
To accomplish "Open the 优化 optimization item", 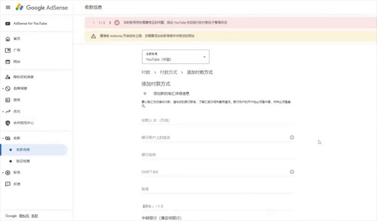I will (x=16, y=112).
